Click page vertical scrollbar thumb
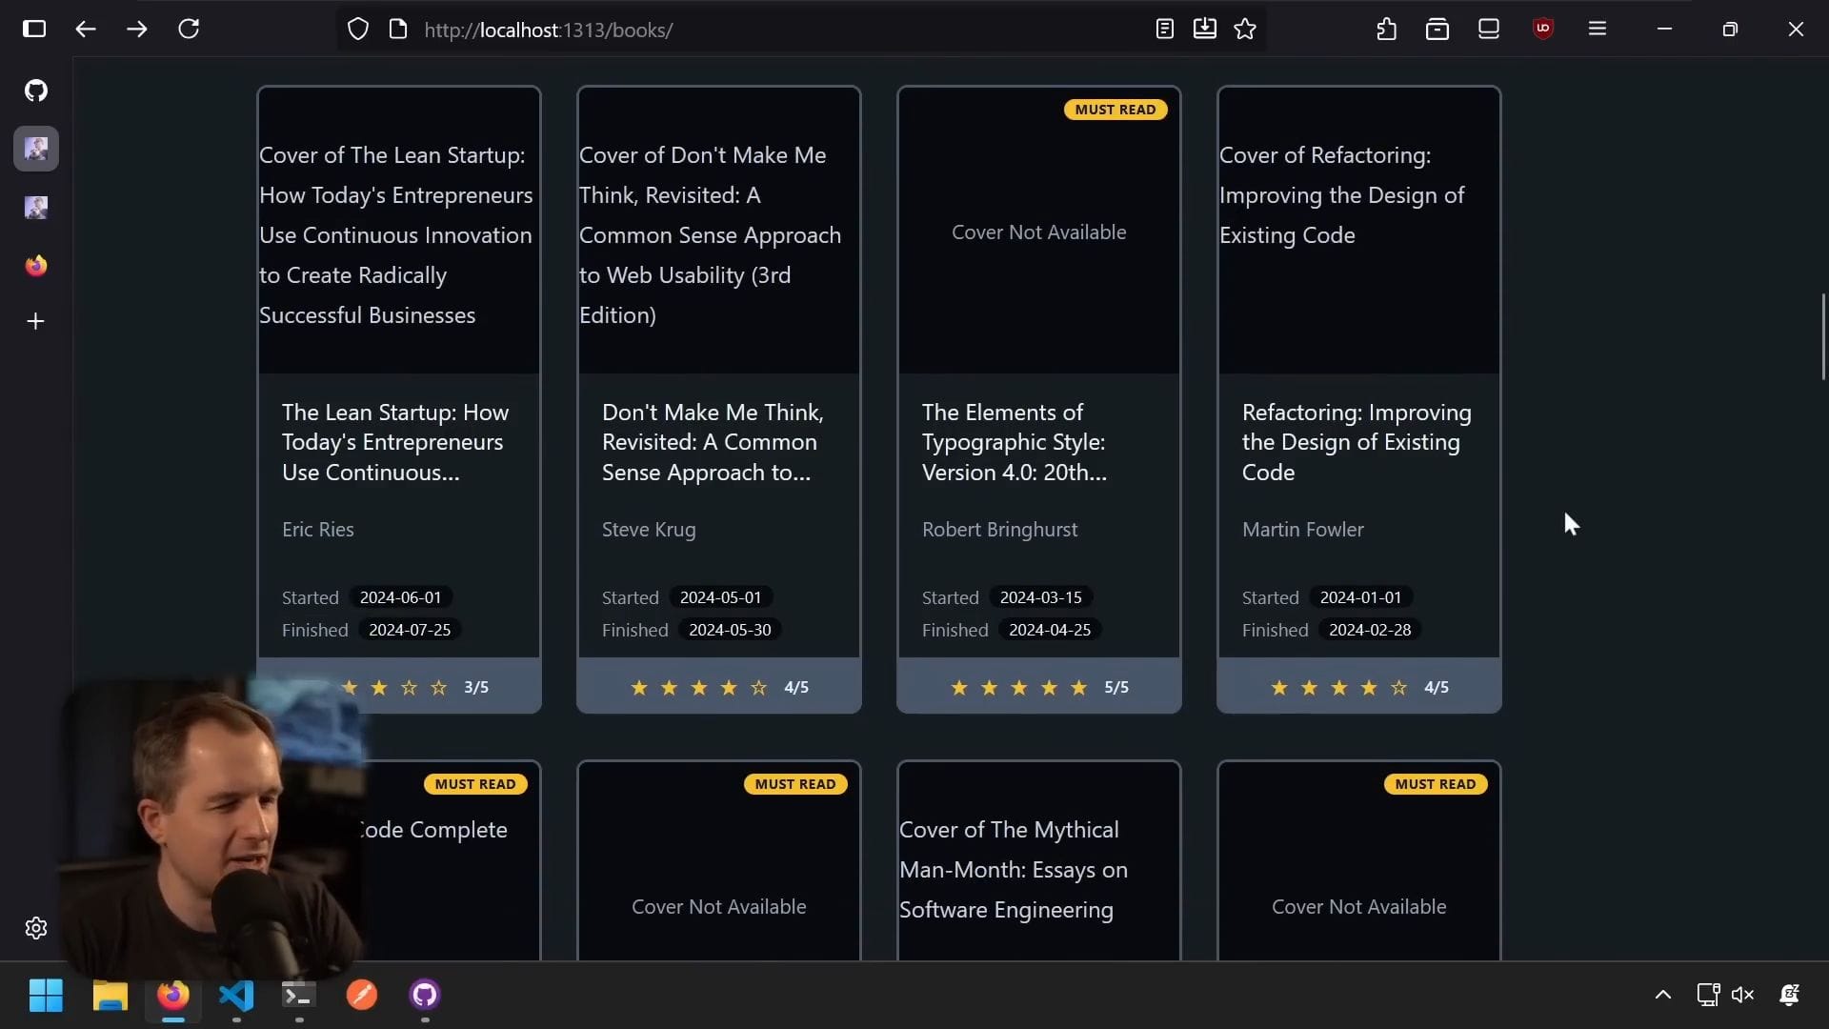 tap(1823, 336)
